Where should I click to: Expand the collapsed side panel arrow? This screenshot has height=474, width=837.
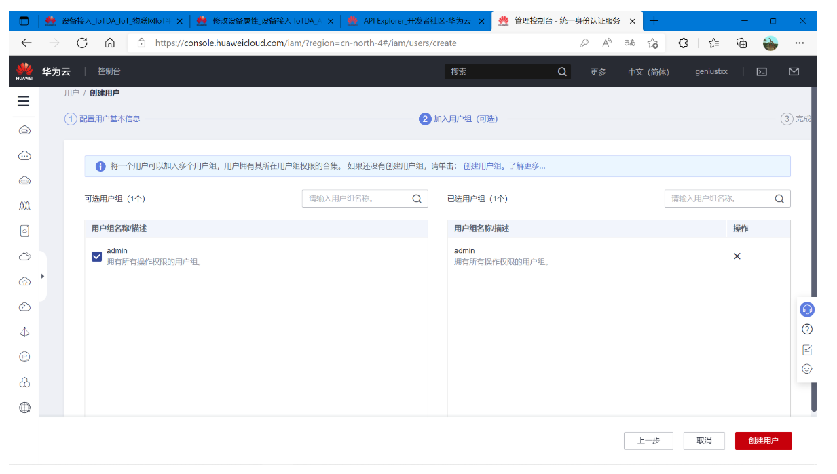43,276
